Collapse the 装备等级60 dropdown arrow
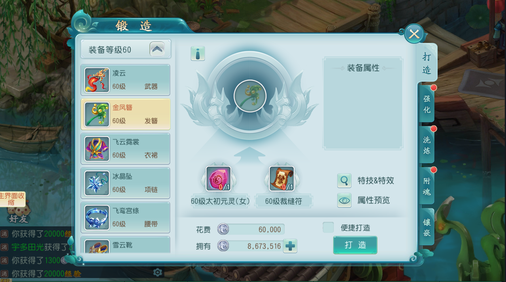The height and width of the screenshot is (282, 506). (x=157, y=49)
